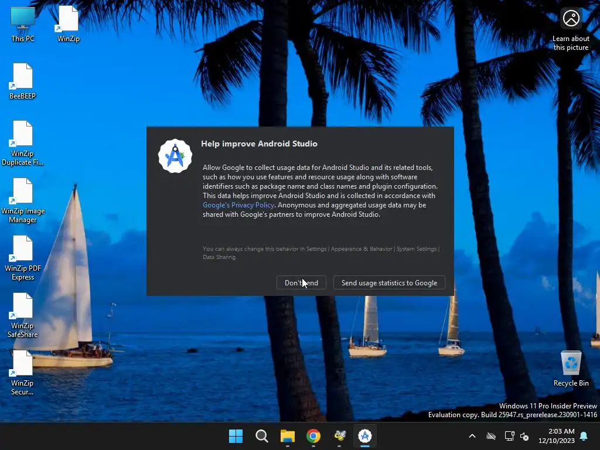Screen dimensions: 600x450
Task: Open the network status tray icon
Action: click(x=509, y=436)
